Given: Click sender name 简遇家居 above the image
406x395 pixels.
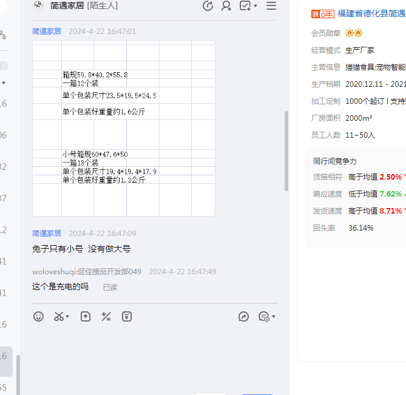Looking at the screenshot, I should (x=47, y=31).
